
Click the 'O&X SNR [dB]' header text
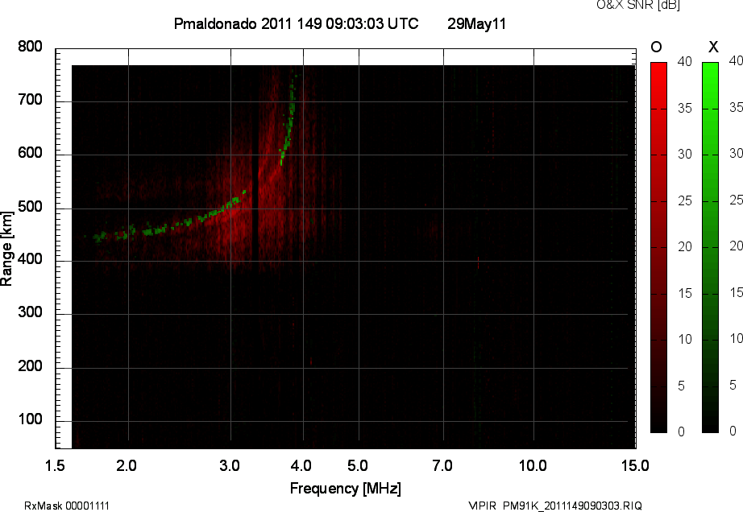(638, 5)
